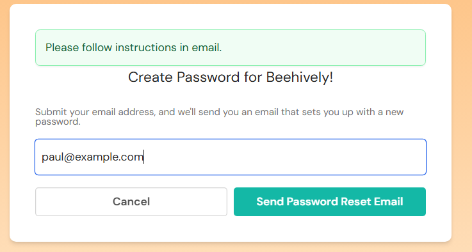Image resolution: width=472 pixels, height=252 pixels.
Task: Send the password reset email
Action: 330,201
